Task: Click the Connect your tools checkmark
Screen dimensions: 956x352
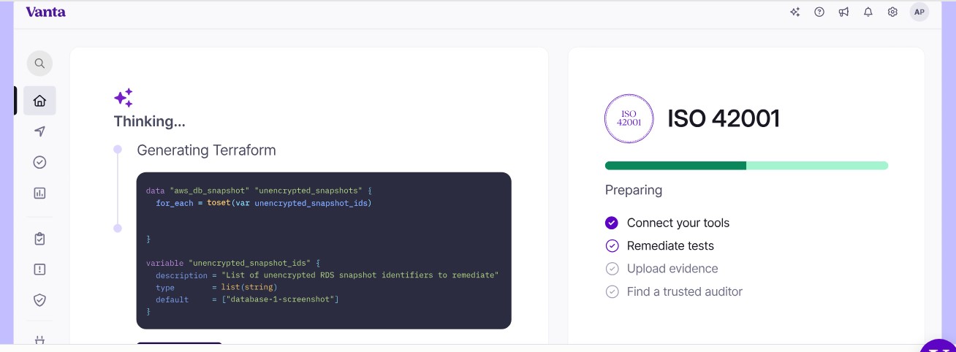Action: pyautogui.click(x=612, y=223)
